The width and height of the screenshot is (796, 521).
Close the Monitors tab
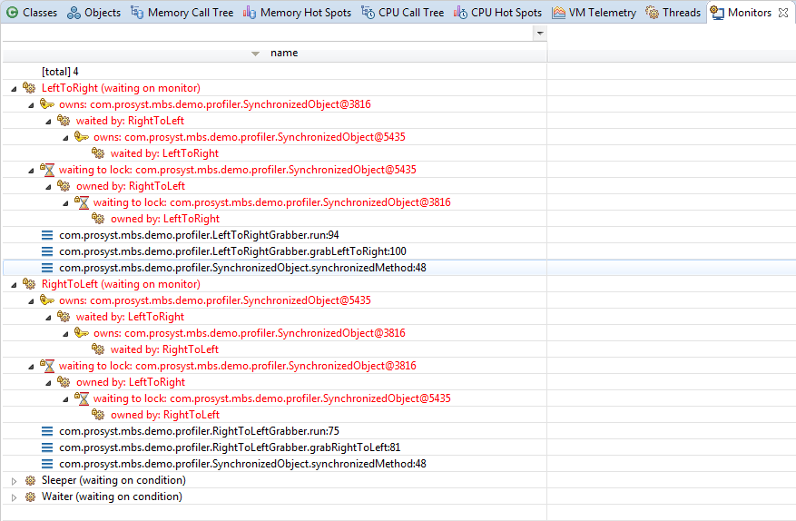[783, 13]
